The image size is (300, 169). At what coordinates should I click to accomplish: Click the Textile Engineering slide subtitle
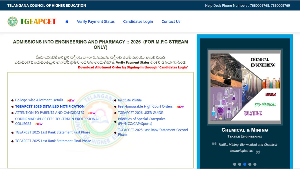tap(245, 136)
